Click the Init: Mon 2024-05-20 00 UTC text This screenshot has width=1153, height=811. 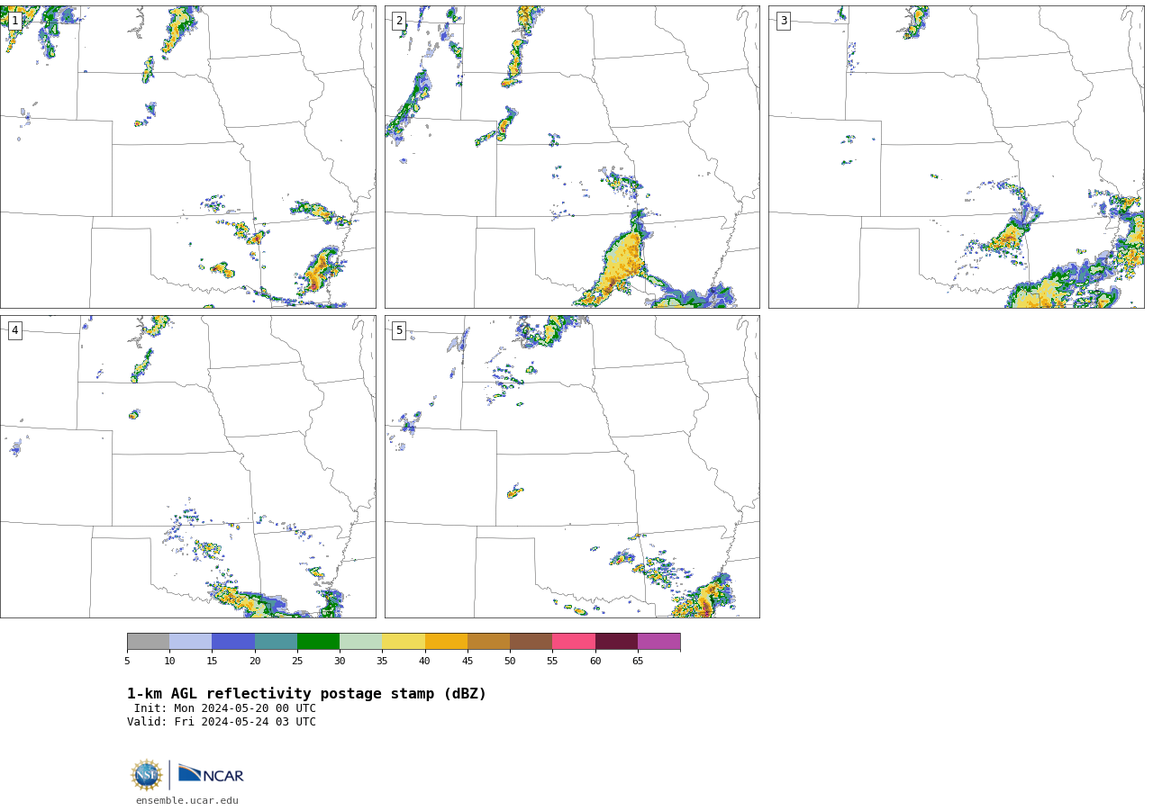click(225, 708)
